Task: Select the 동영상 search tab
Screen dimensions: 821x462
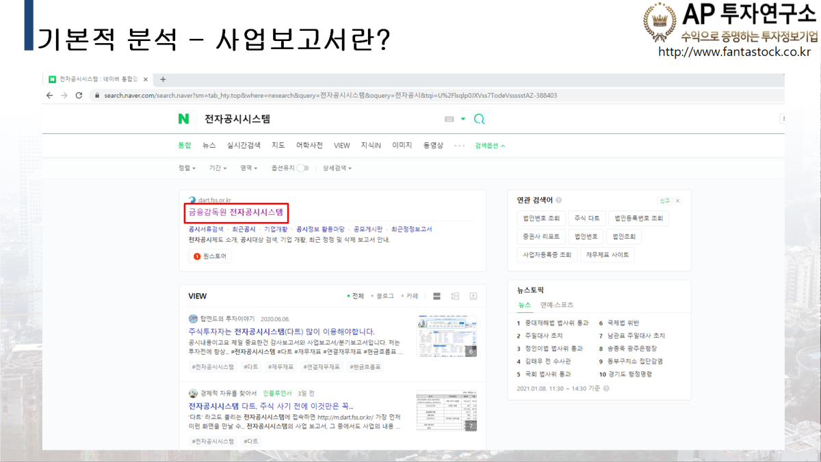Action: tap(433, 146)
